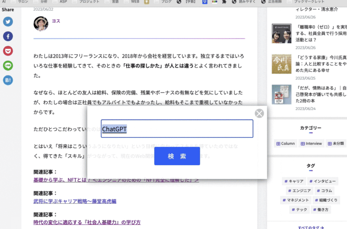Open the 「離職率0（ゼロ）」 sidebar article
The height and width of the screenshot is (229, 347).
321,33
